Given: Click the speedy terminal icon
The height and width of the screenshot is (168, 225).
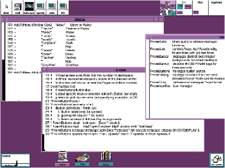Looking at the screenshot, I should click(x=41, y=8).
